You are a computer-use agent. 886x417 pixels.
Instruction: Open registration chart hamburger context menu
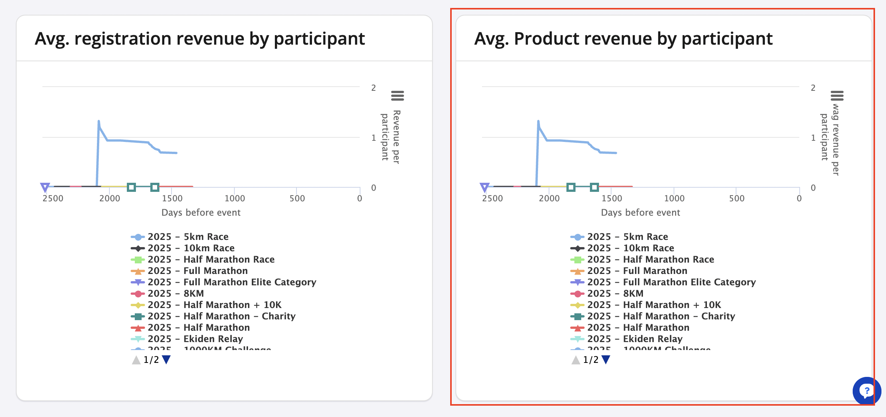point(397,96)
